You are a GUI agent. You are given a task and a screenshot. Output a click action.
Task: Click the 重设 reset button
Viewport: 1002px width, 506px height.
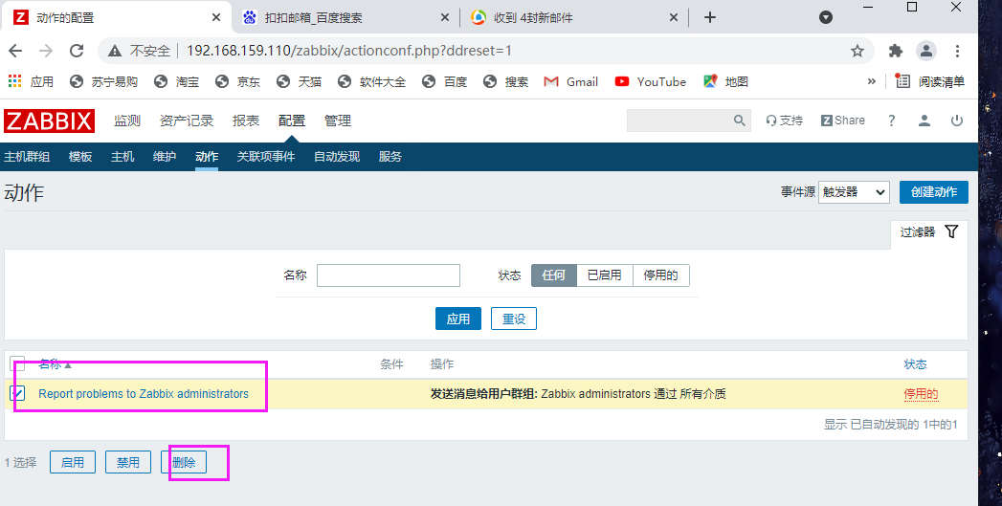coord(514,319)
